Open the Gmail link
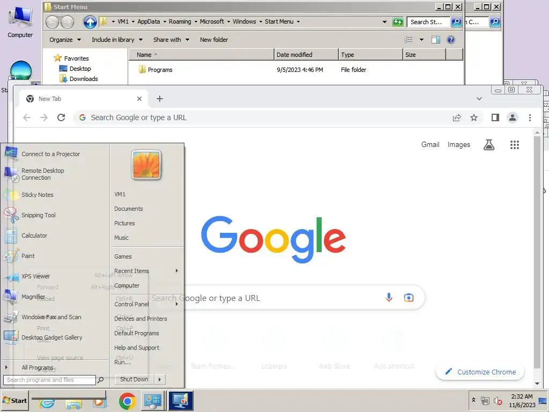Viewport: 549px width, 412px height. [x=431, y=145]
